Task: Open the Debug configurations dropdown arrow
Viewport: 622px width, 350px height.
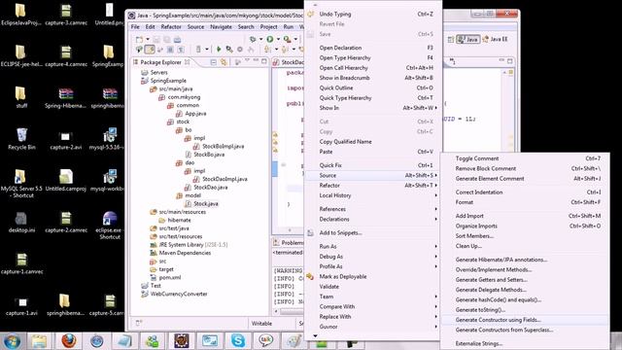Action: click(x=260, y=39)
